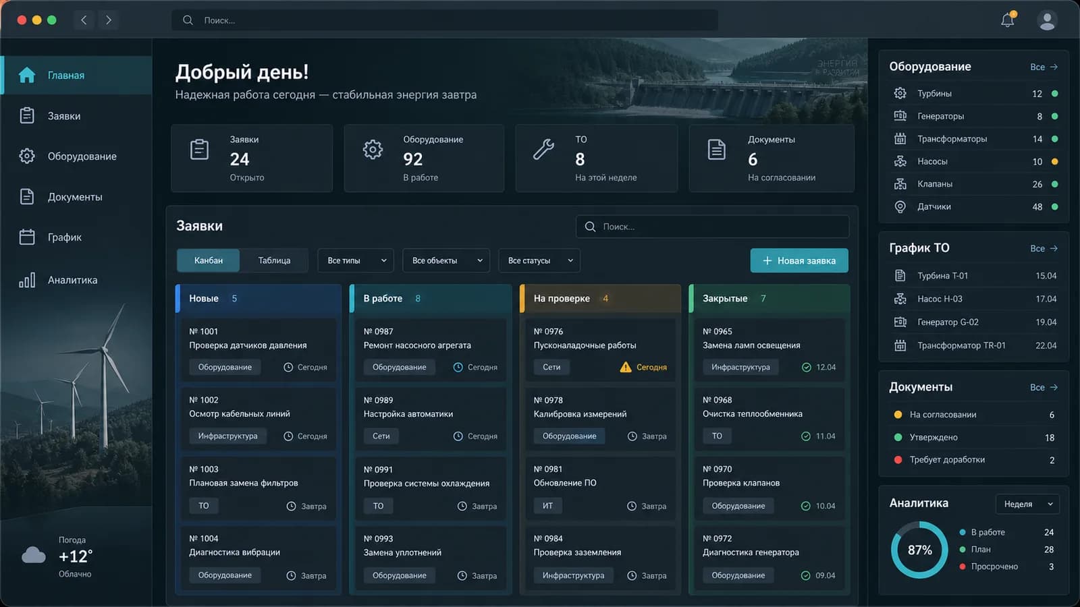The height and width of the screenshot is (607, 1080).
Task: Click Все link in Оборудование panel
Action: pos(1044,67)
